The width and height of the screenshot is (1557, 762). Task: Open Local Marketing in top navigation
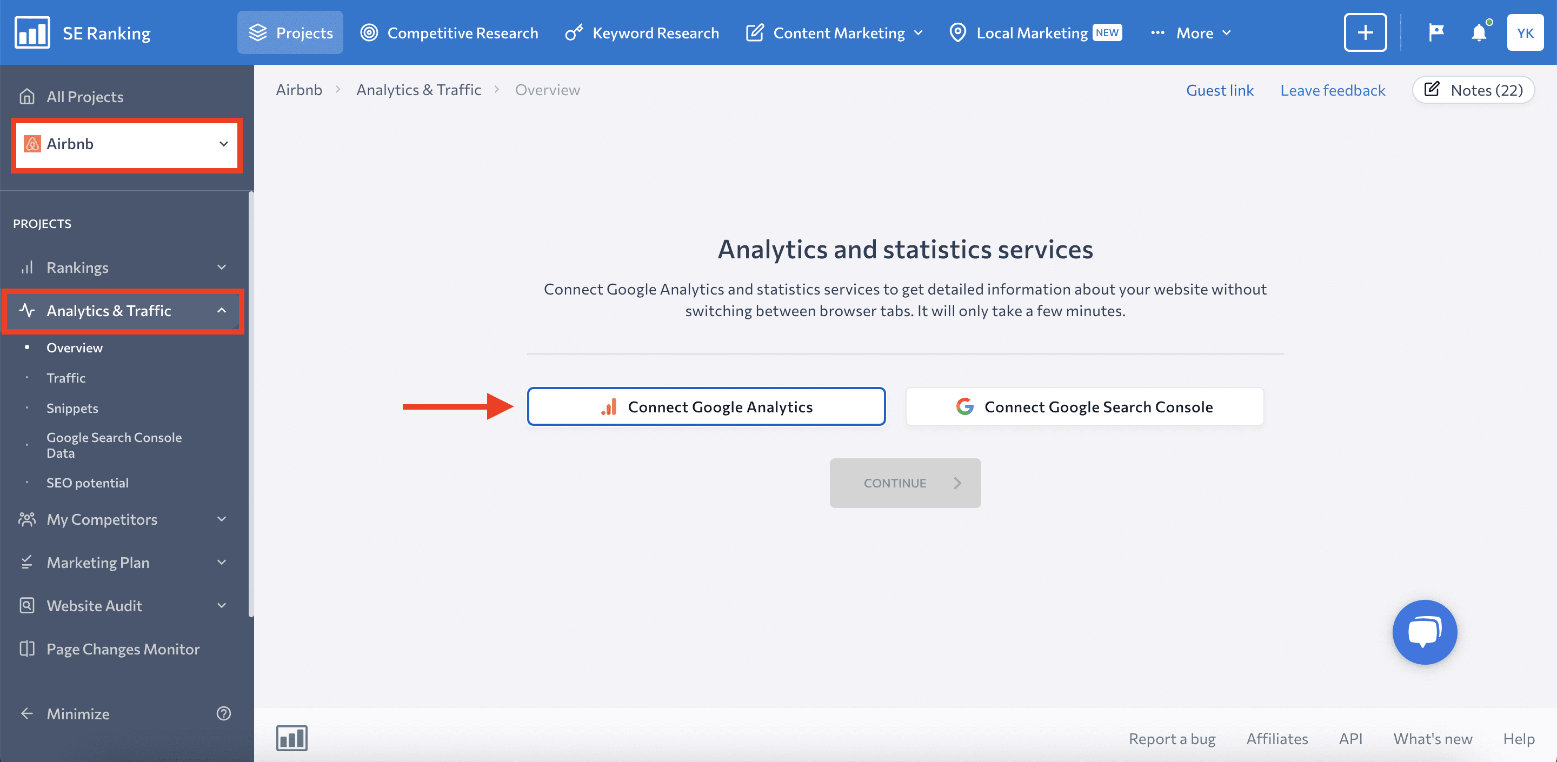pyautogui.click(x=1035, y=32)
